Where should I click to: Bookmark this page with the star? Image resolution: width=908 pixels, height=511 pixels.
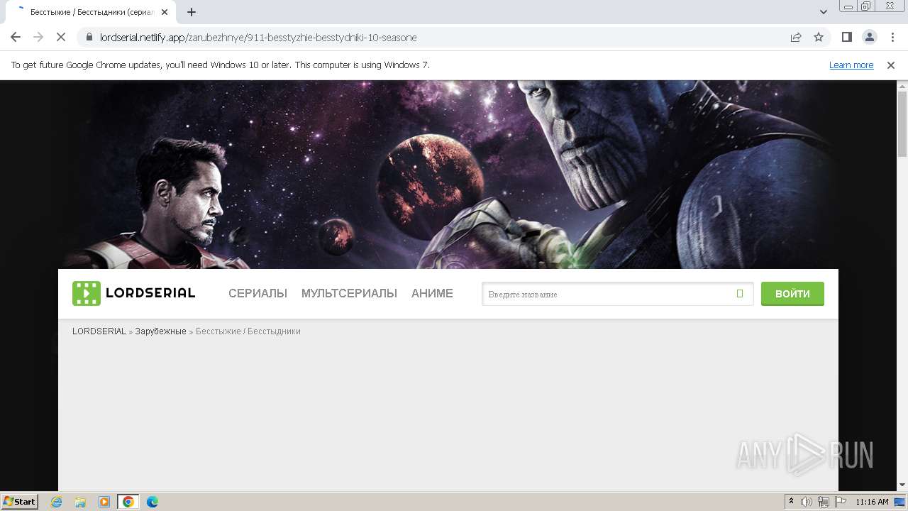(x=819, y=38)
